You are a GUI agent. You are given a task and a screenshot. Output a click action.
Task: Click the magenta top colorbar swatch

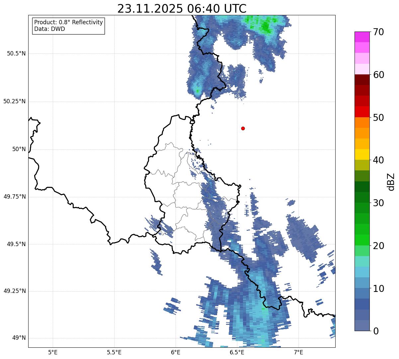tap(362, 37)
